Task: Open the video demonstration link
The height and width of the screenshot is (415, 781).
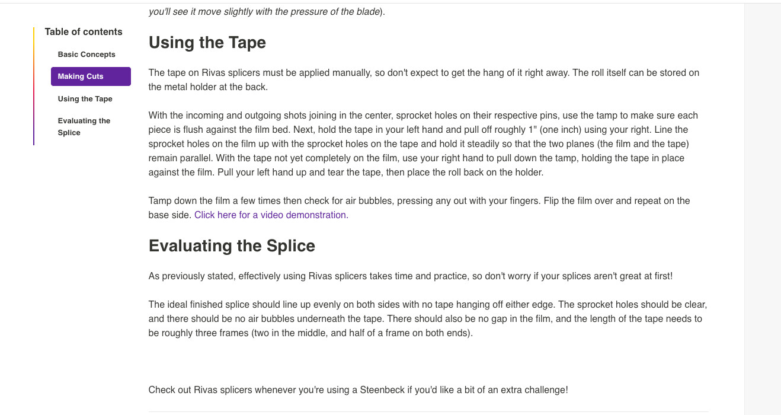Action: 271,215
